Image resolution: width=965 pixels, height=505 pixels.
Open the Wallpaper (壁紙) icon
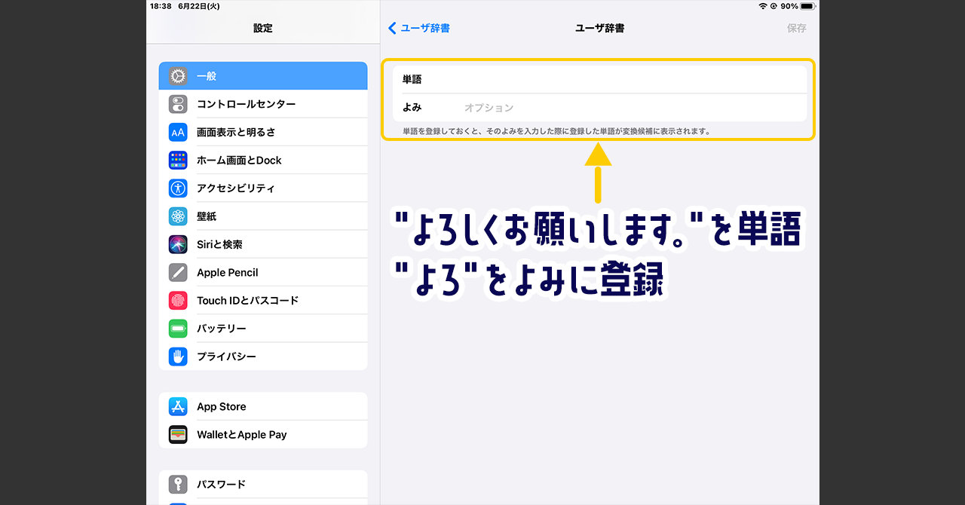point(178,216)
